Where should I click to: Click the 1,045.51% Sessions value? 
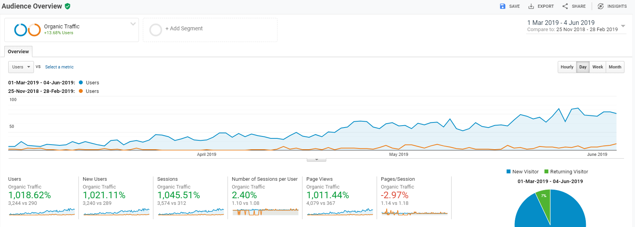pyautogui.click(x=179, y=195)
